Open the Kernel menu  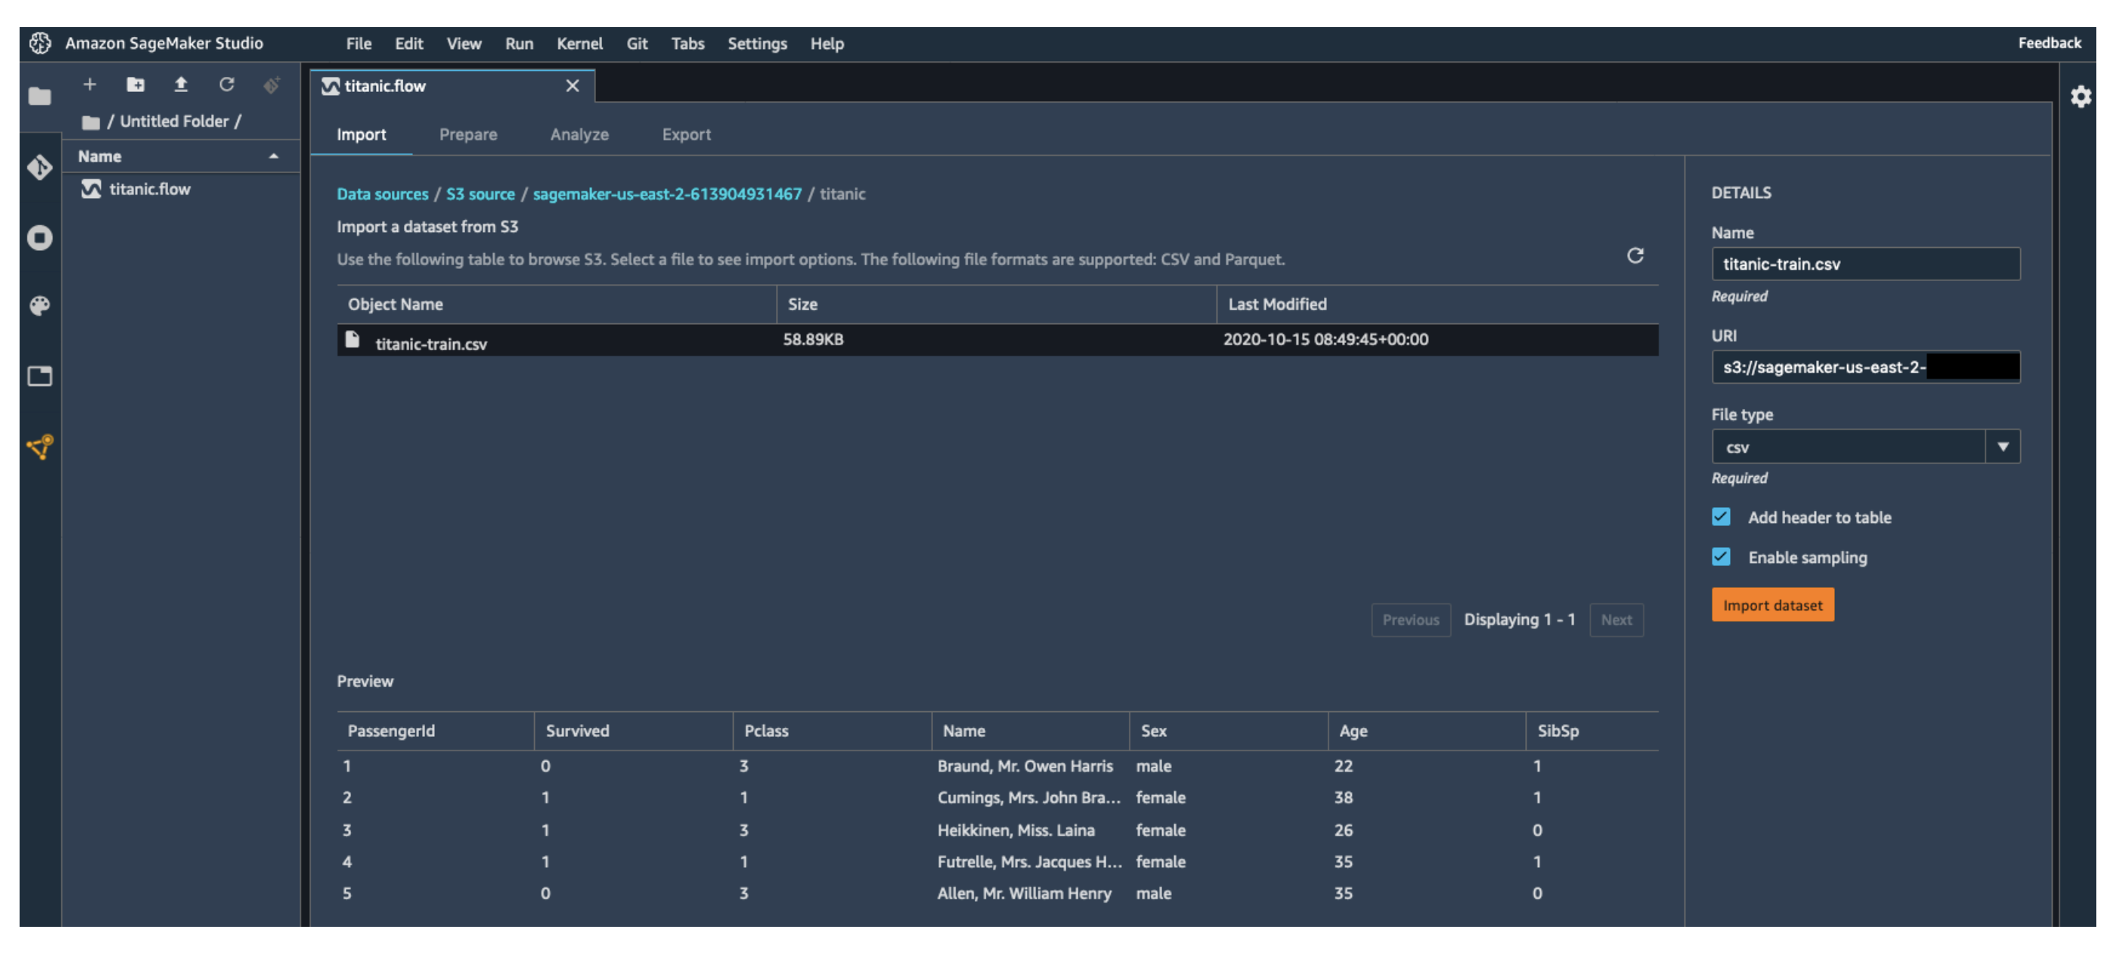click(578, 44)
